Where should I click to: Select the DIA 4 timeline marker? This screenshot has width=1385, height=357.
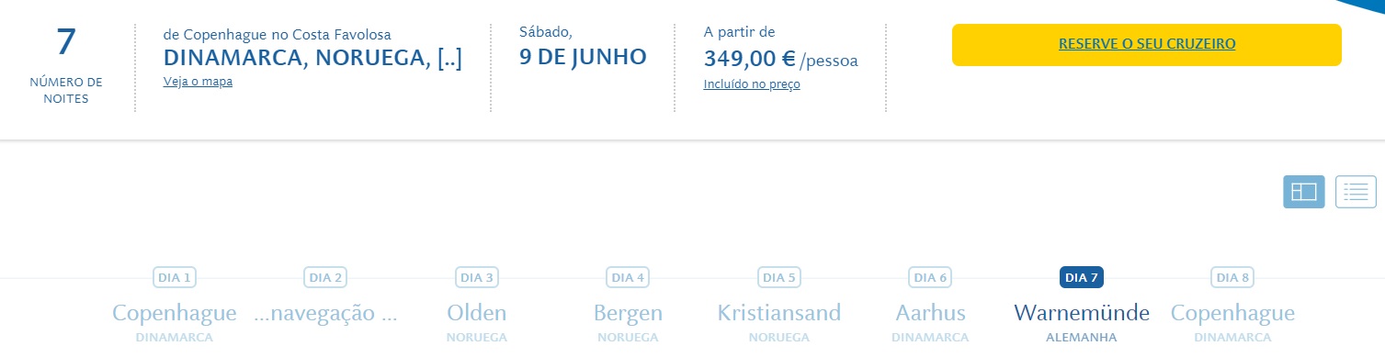pyautogui.click(x=628, y=277)
